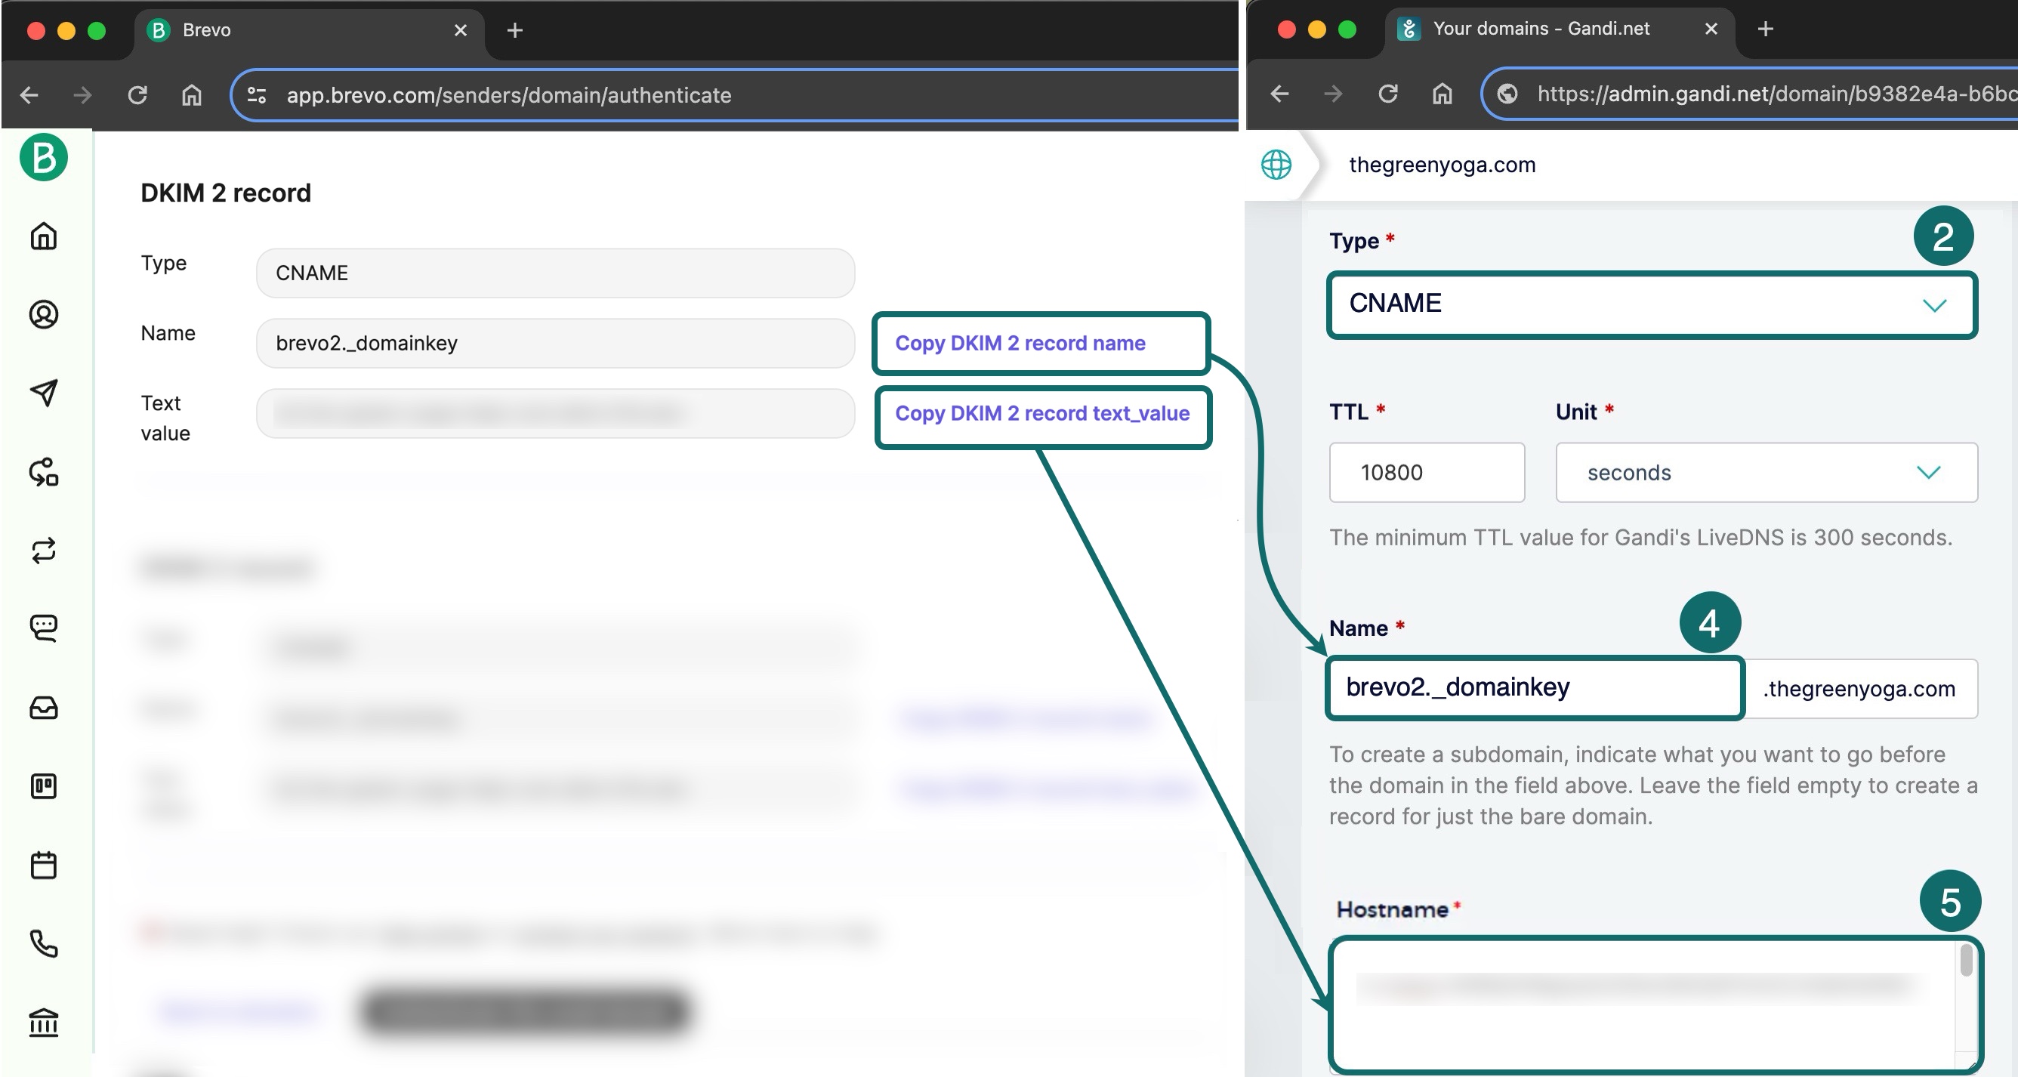
Task: Open the Unit seconds dropdown
Action: [1767, 472]
